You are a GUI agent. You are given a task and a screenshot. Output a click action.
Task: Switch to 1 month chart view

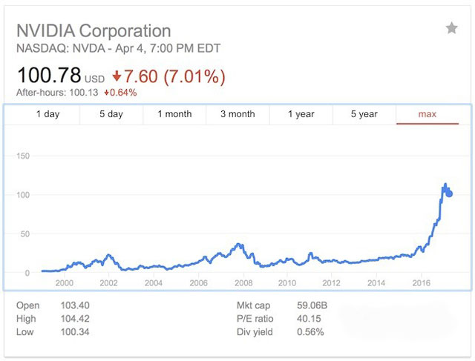click(x=174, y=114)
